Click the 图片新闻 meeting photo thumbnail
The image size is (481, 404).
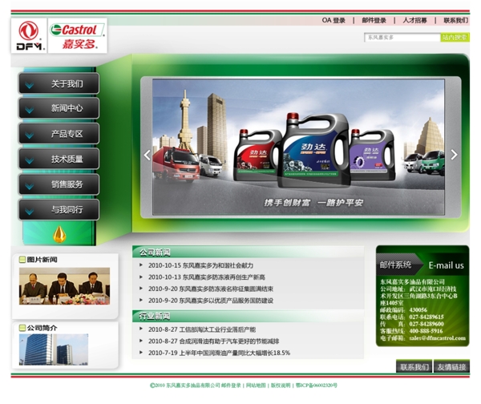[x=64, y=286]
